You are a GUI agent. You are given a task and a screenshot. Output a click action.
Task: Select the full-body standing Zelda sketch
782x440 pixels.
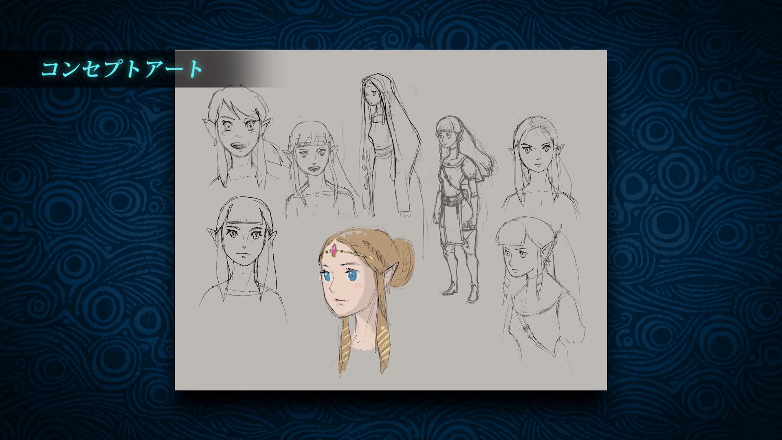tap(458, 204)
